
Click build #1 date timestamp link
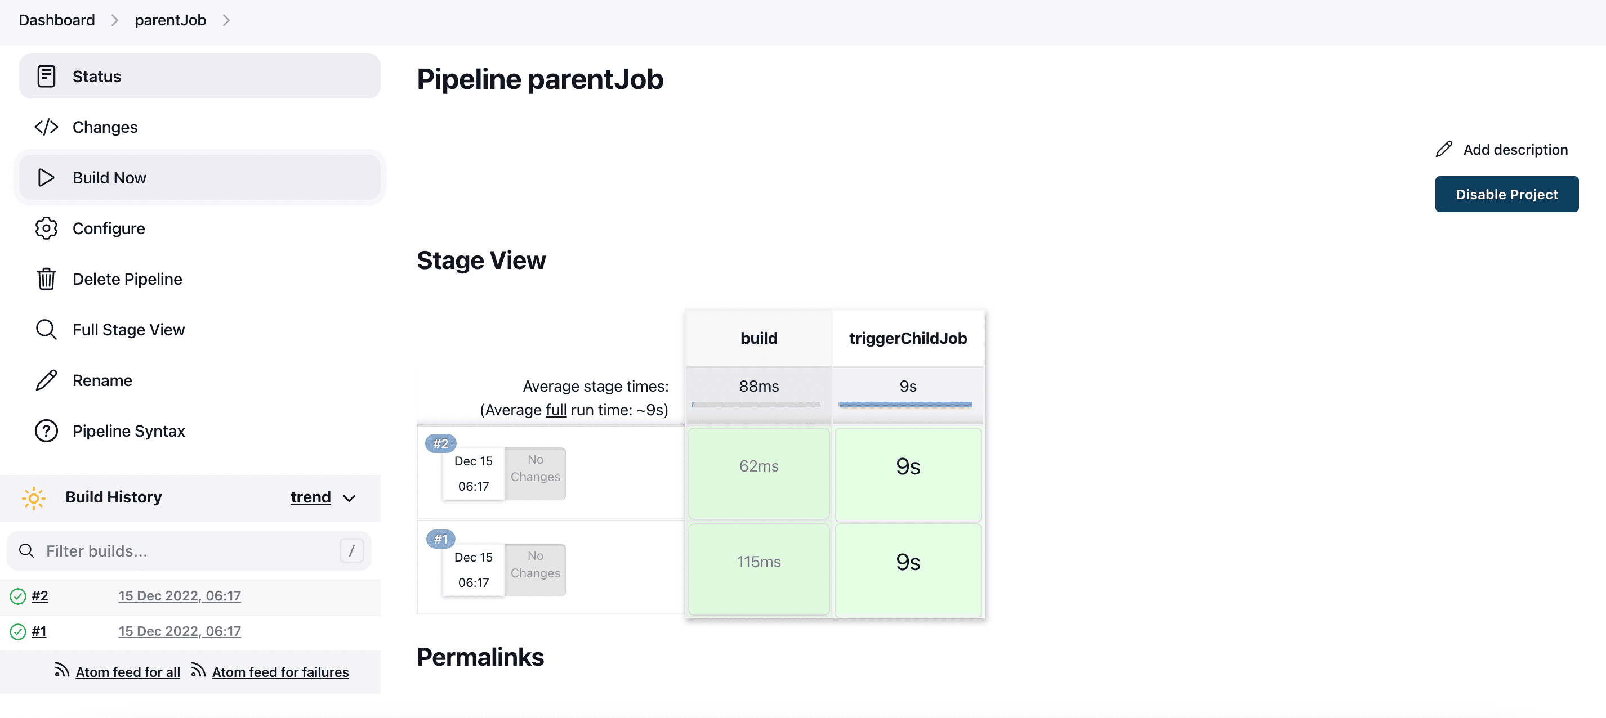pos(179,631)
